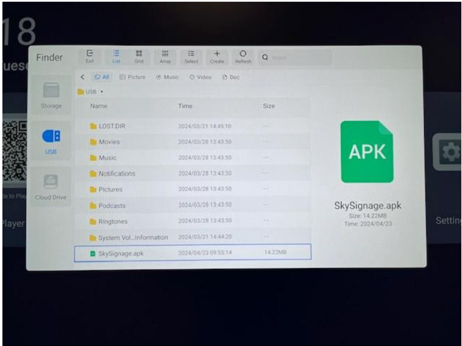Open the Pictures folder
462x346 pixels.
click(x=192, y=189)
